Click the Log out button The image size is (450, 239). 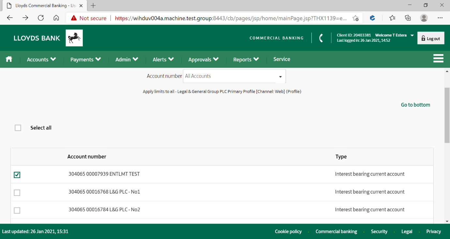click(x=431, y=38)
